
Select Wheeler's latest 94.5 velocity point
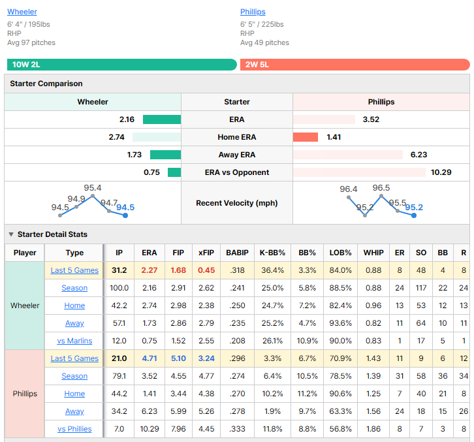coord(125,215)
